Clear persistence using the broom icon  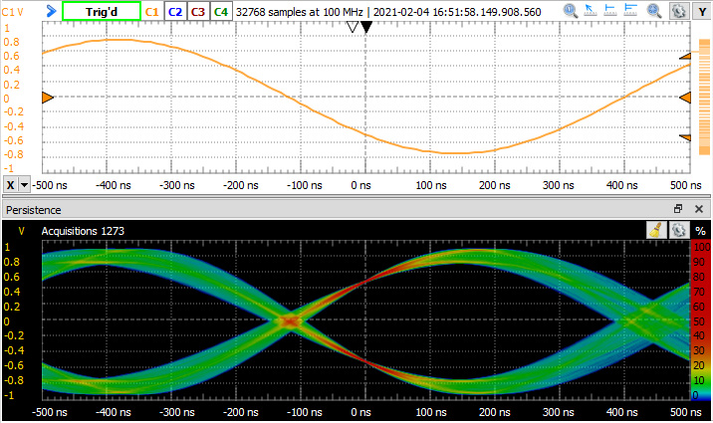coord(656,229)
